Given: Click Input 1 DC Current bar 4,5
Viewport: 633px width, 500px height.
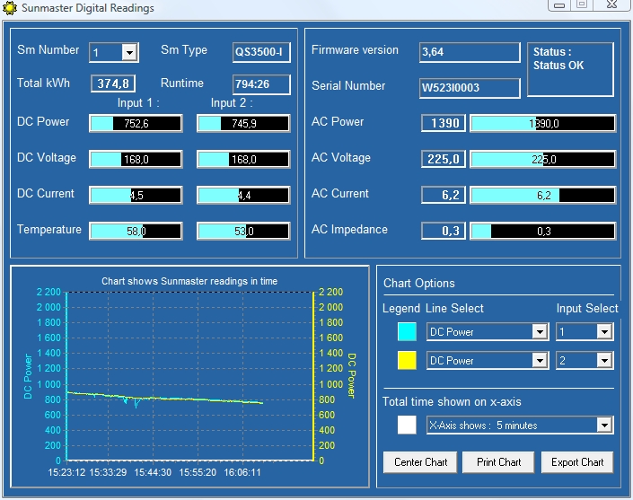Looking at the screenshot, I should point(136,196).
